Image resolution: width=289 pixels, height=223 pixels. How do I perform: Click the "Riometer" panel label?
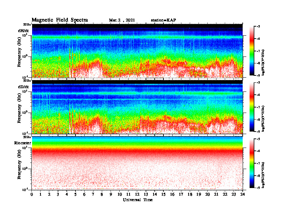click(23, 143)
